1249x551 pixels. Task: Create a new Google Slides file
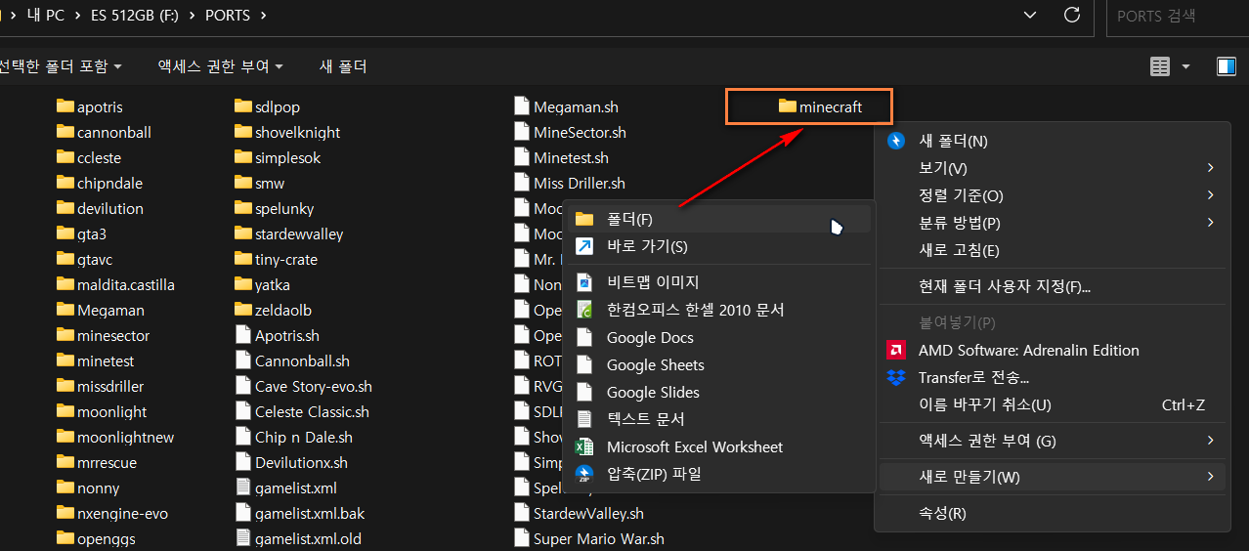(x=718, y=392)
